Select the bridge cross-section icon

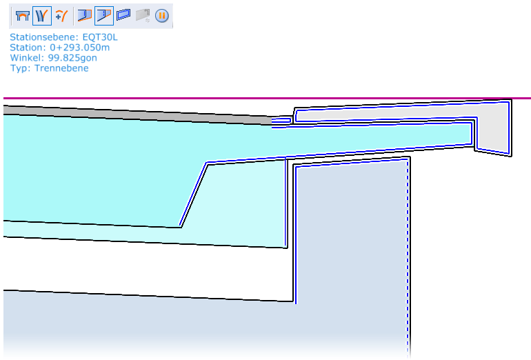pos(23,16)
